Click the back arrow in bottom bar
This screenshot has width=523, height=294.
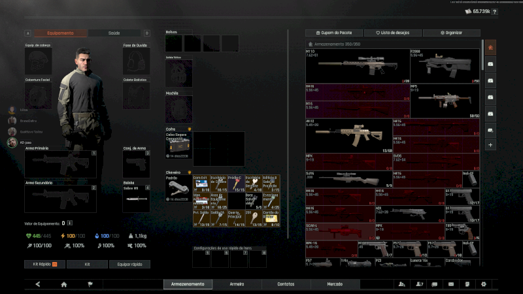tap(37, 284)
